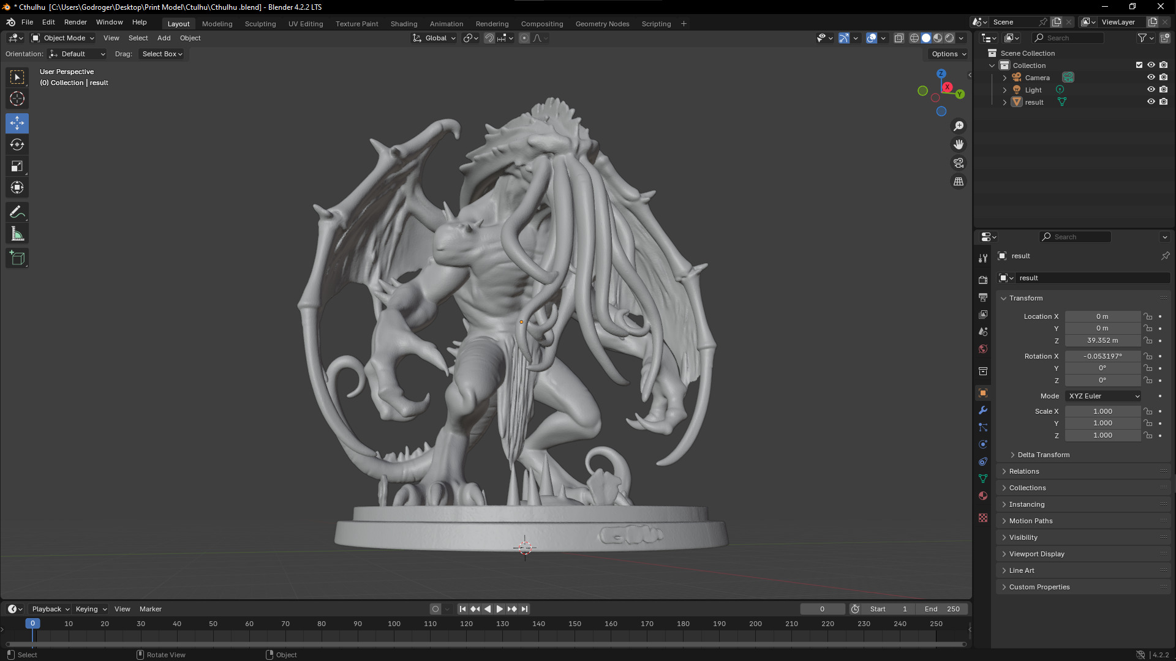The image size is (1176, 661).
Task: Switch to UV Editing workspace tab
Action: (306, 24)
